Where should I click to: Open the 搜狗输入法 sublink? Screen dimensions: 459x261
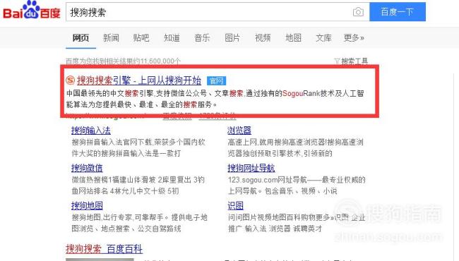tap(91, 130)
